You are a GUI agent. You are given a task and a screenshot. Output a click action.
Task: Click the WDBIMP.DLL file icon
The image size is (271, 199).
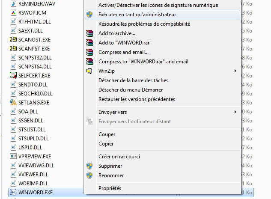pos(13,183)
